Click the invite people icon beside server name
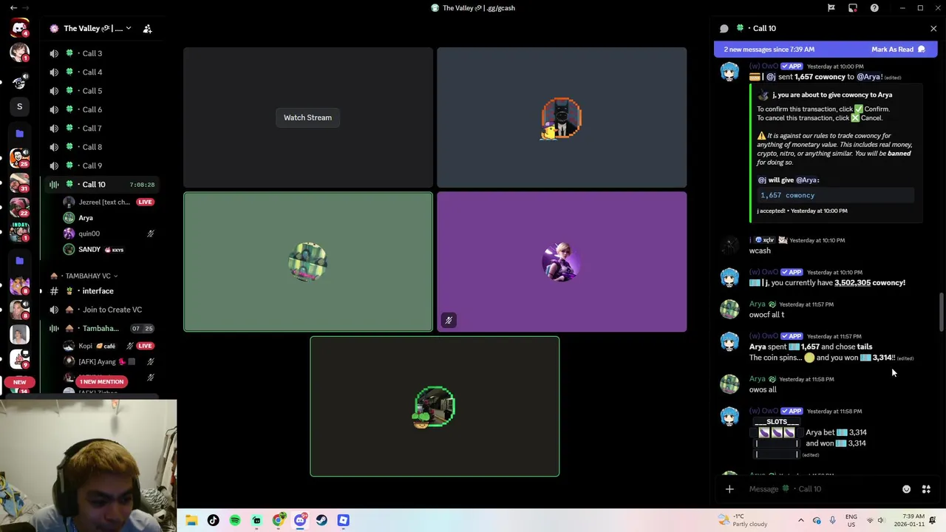Image resolution: width=946 pixels, height=532 pixels. pyautogui.click(x=147, y=29)
